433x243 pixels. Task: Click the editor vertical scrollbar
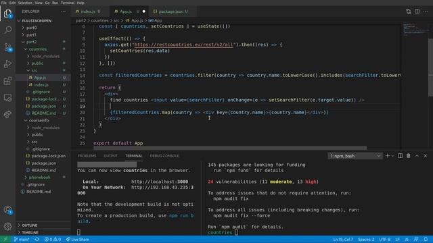[430, 67]
